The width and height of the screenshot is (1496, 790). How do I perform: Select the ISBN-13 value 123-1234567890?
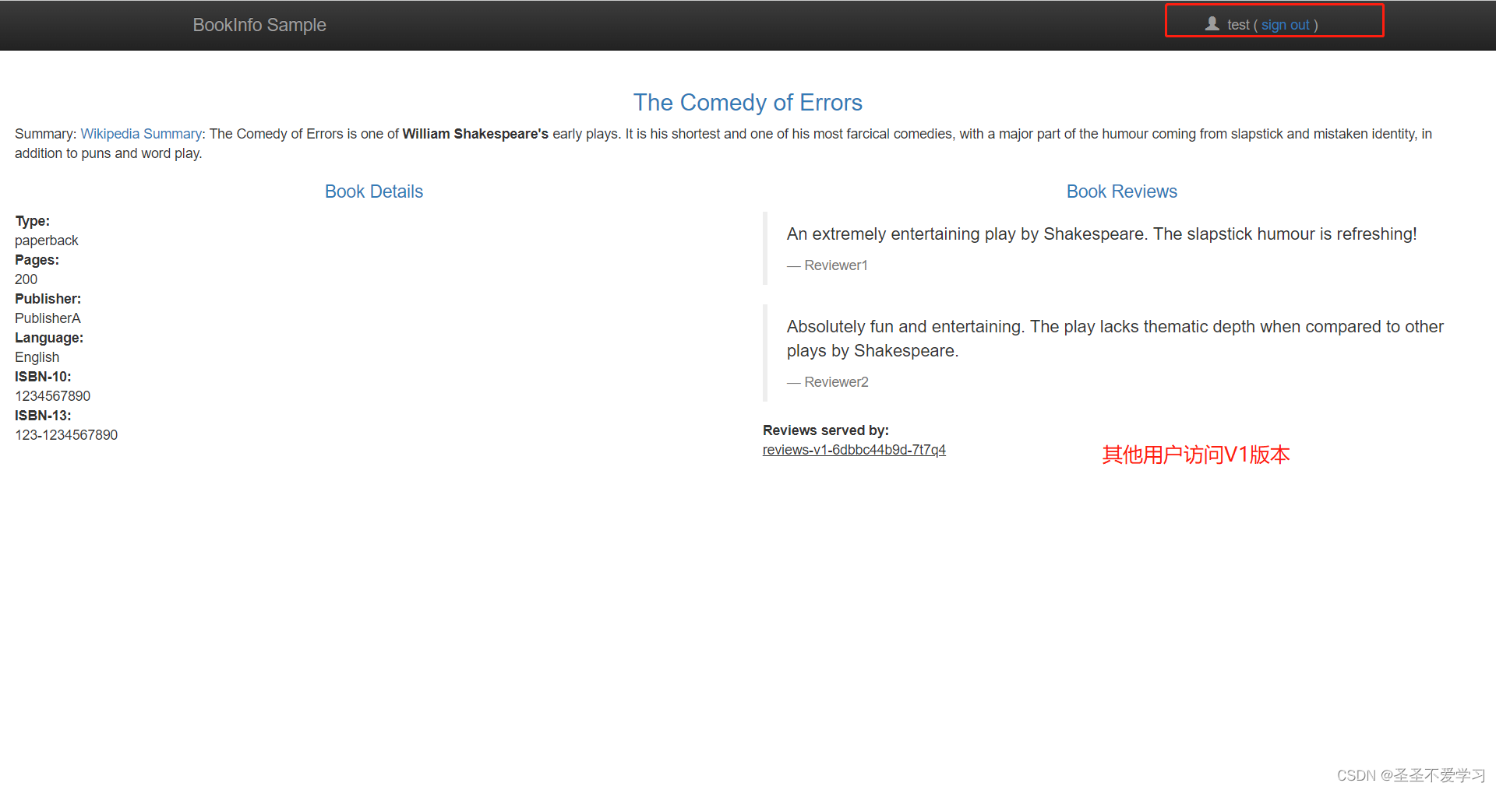(x=66, y=435)
